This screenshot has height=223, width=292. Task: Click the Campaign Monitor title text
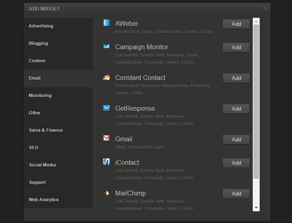(142, 47)
